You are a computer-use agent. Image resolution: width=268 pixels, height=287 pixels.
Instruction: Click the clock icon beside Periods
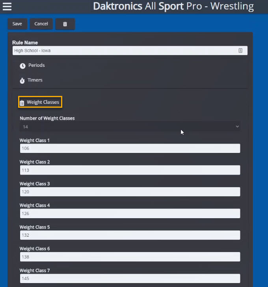coord(22,66)
